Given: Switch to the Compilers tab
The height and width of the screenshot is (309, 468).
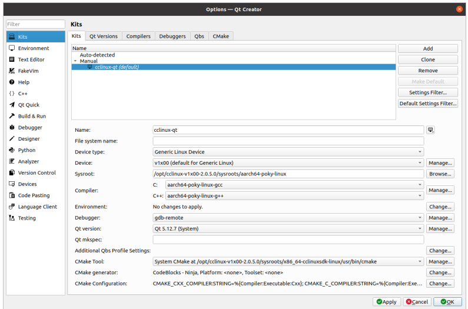Looking at the screenshot, I should pos(138,36).
